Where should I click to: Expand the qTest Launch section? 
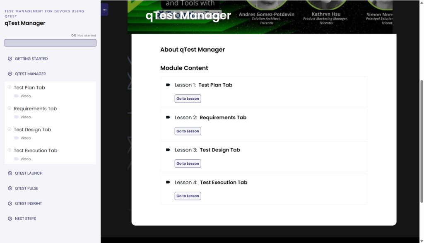[x=29, y=173]
